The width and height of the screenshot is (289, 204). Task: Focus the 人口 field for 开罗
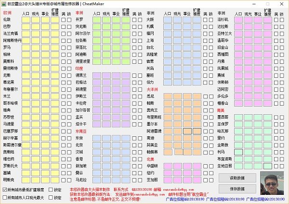(97, 20)
